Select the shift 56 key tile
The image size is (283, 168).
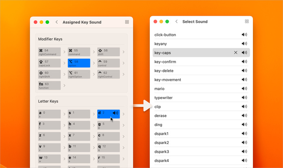tap(108, 52)
